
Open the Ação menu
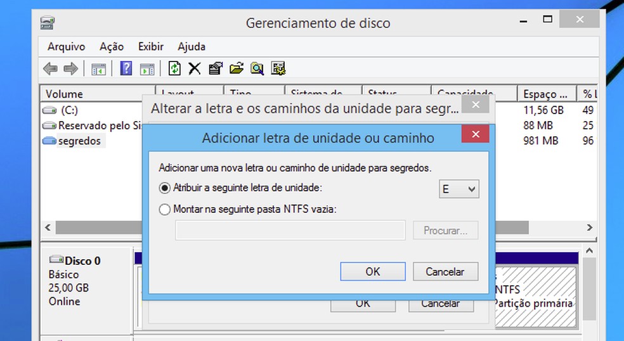point(112,46)
